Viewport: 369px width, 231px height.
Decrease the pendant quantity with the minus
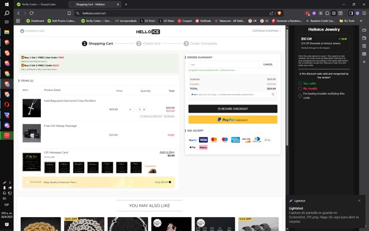pyautogui.click(x=135, y=109)
